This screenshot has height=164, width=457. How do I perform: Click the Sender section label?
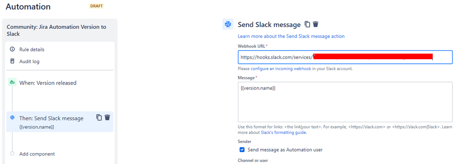(x=245, y=141)
